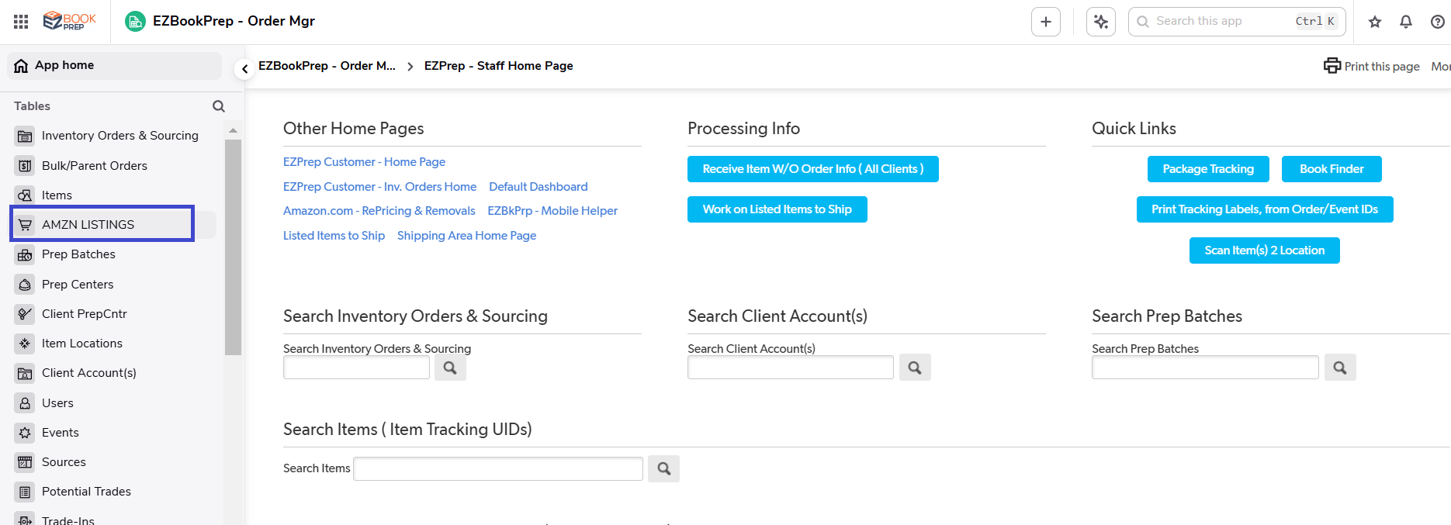Screen dimensions: 1451x525
Task: Click Book Finder button
Action: click(x=1332, y=169)
